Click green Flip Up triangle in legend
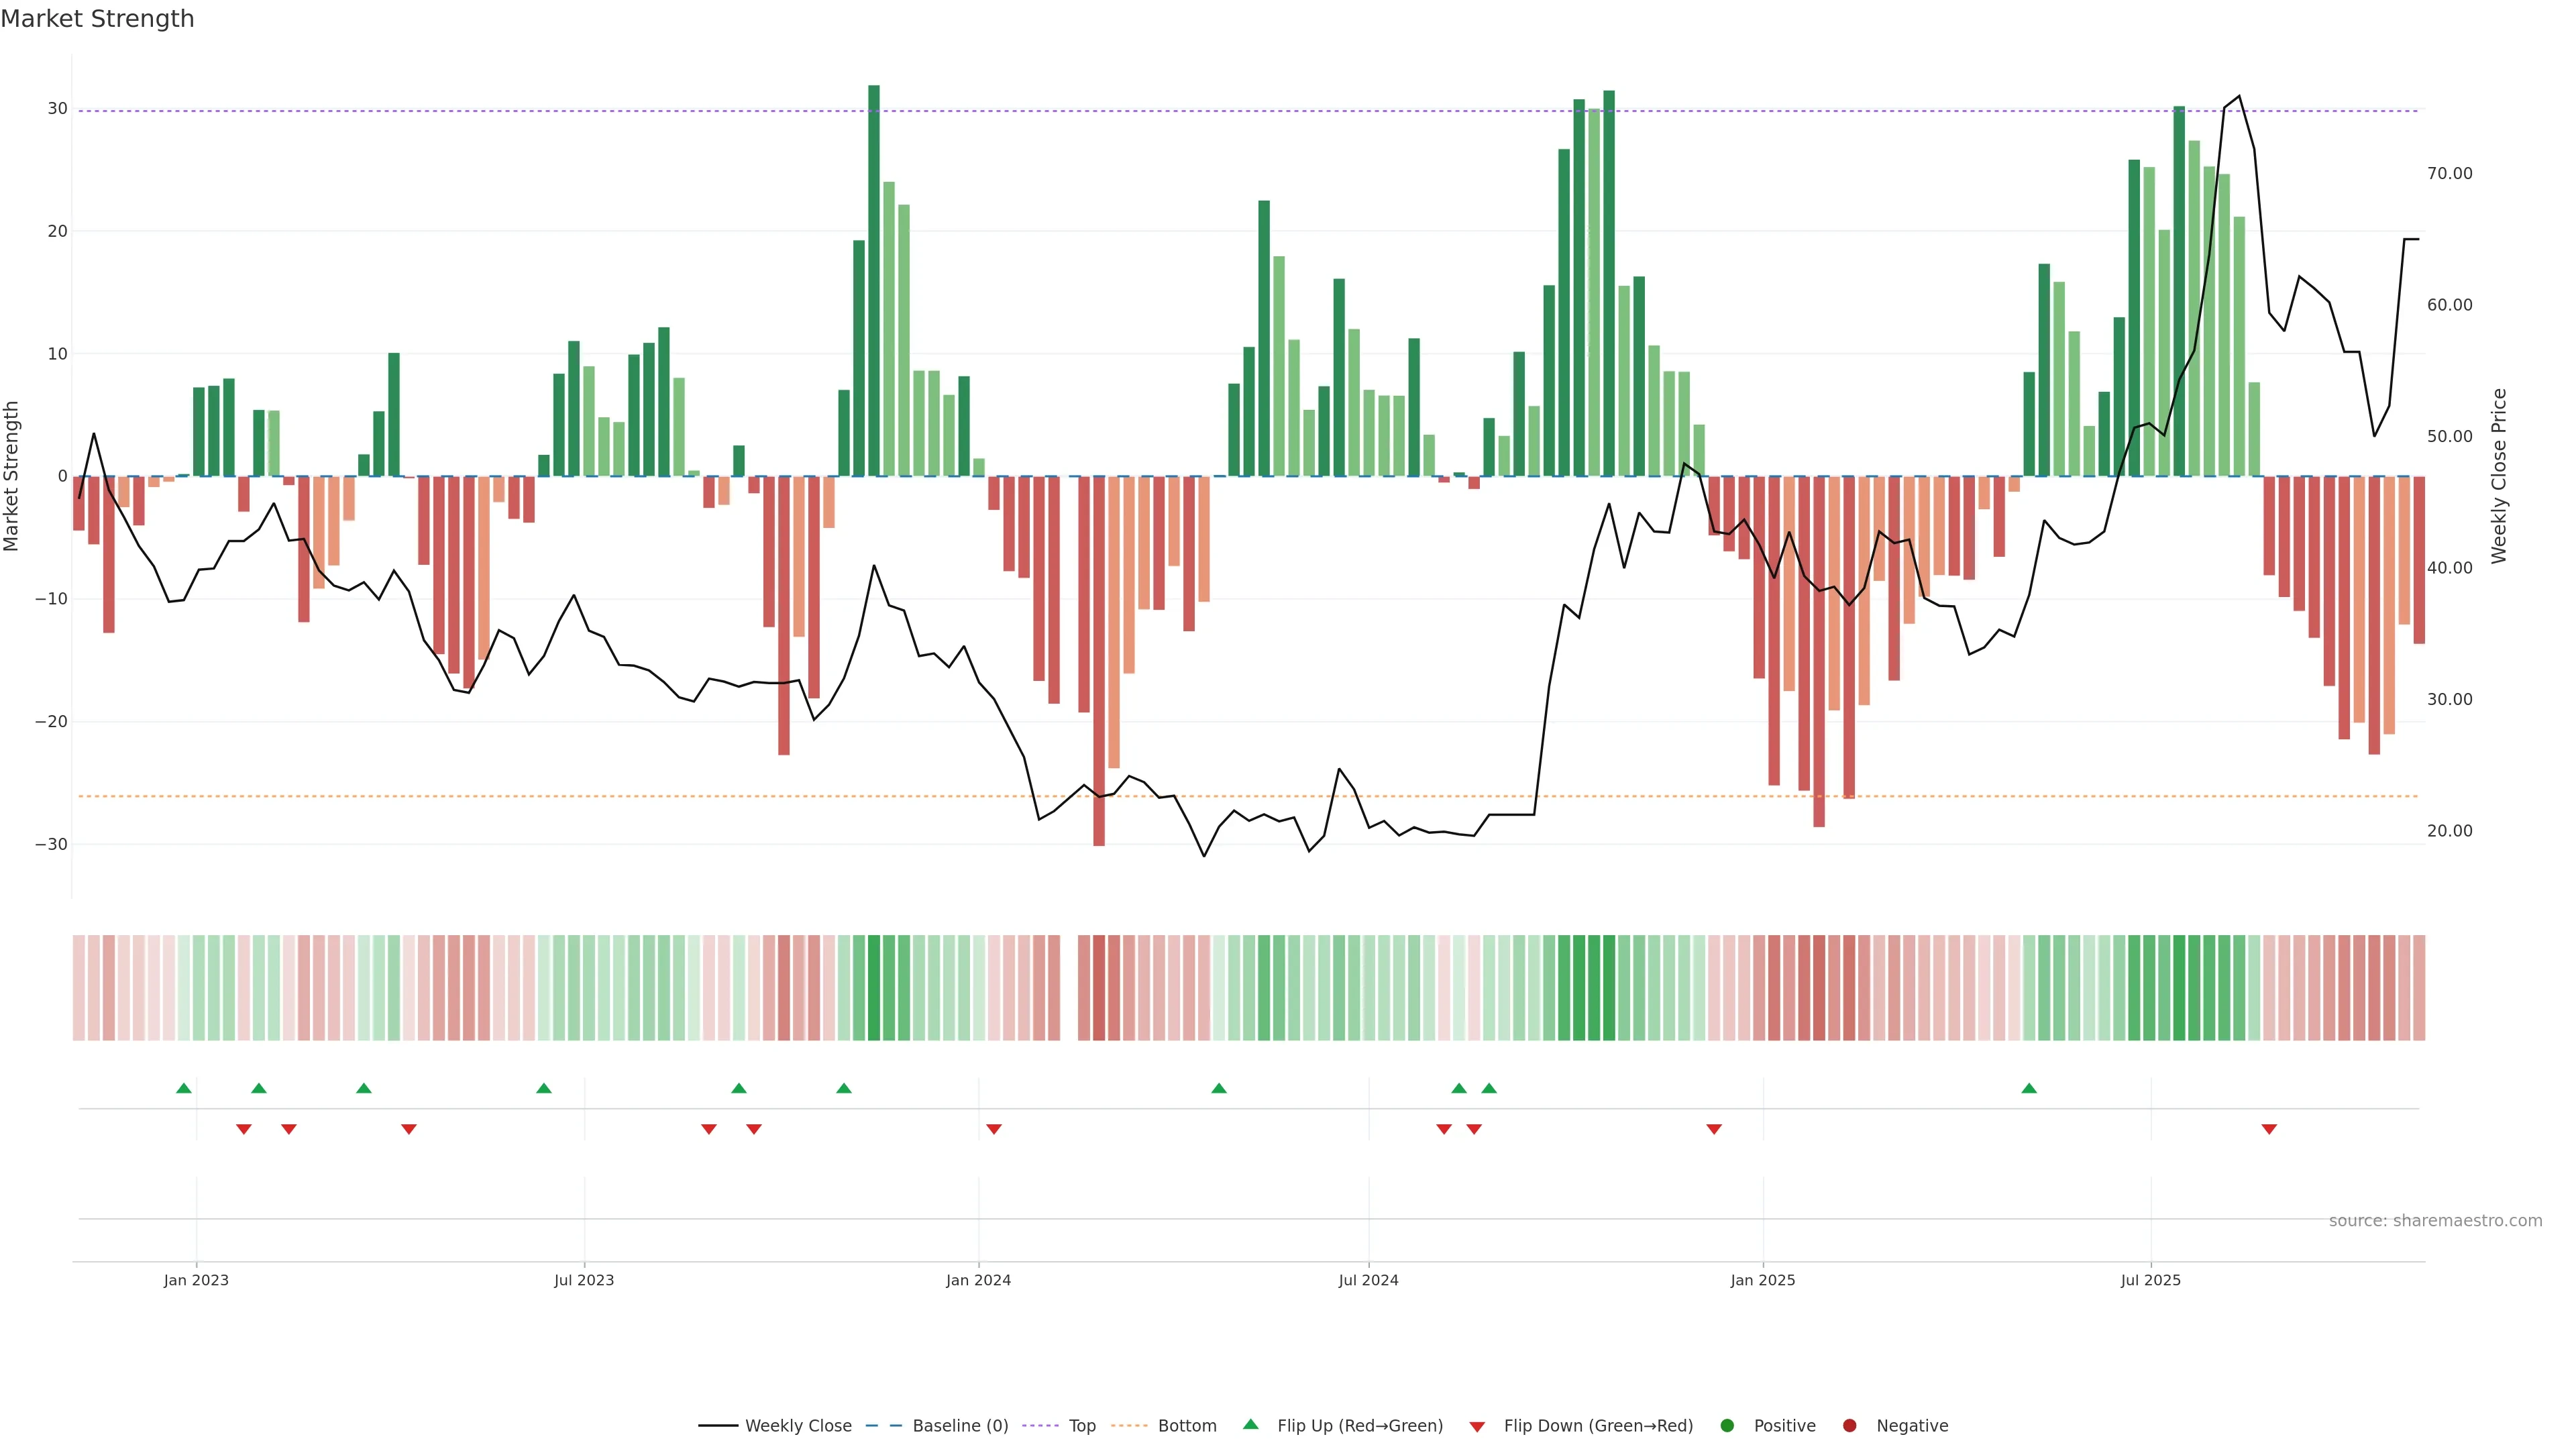 coord(1250,1424)
